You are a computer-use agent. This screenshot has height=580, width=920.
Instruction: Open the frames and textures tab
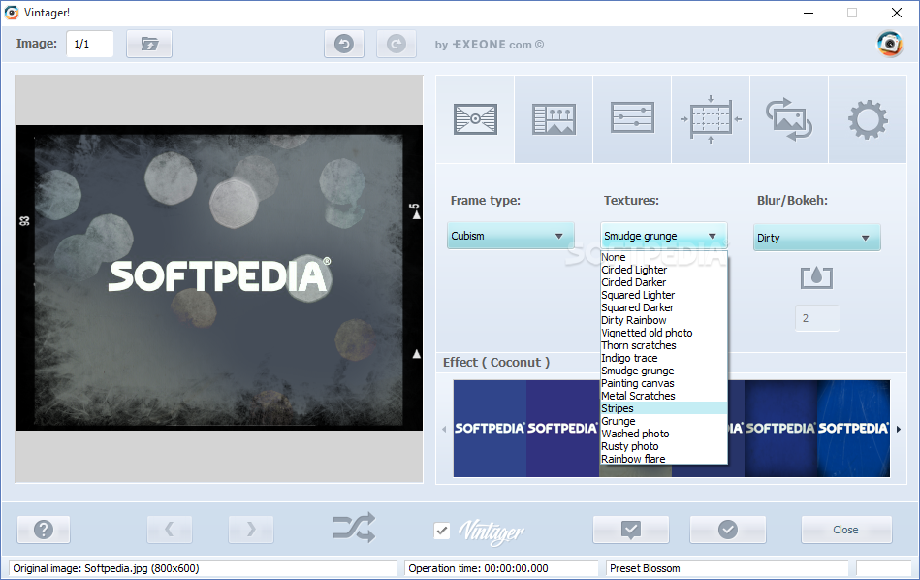pos(475,119)
